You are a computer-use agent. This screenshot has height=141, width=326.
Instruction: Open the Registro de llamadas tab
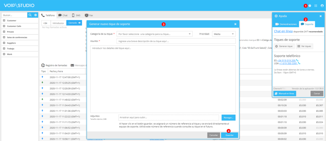(x=54, y=65)
